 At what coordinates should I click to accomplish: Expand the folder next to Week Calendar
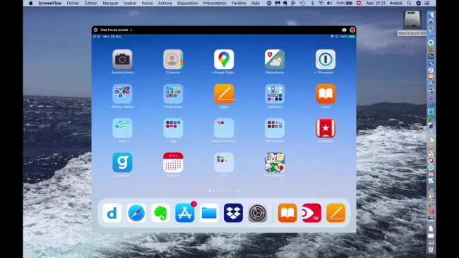click(224, 162)
